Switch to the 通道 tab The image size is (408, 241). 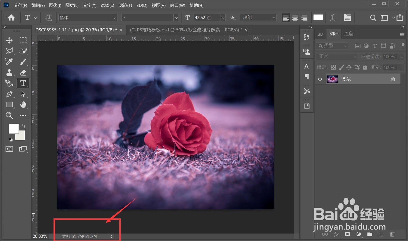tap(349, 34)
